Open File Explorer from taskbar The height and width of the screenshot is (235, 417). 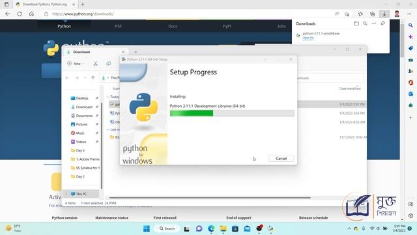(x=223, y=228)
